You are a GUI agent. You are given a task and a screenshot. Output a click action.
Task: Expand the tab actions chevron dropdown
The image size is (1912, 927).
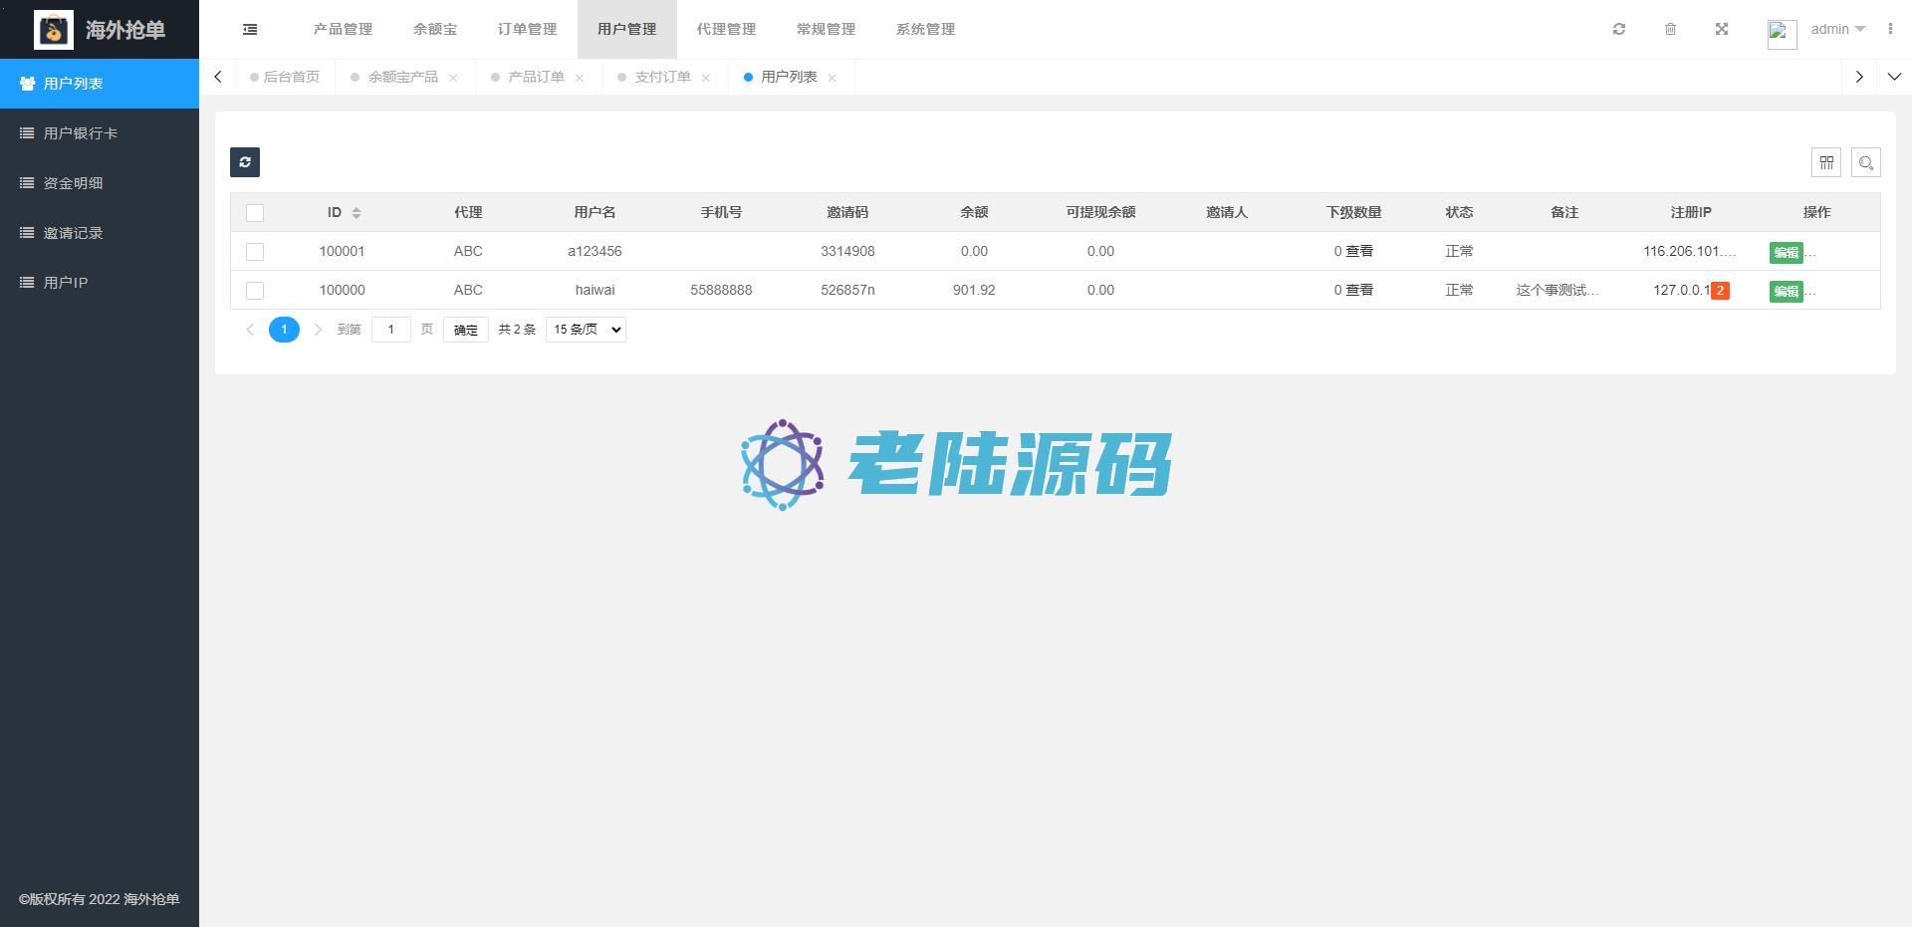pyautogui.click(x=1894, y=77)
